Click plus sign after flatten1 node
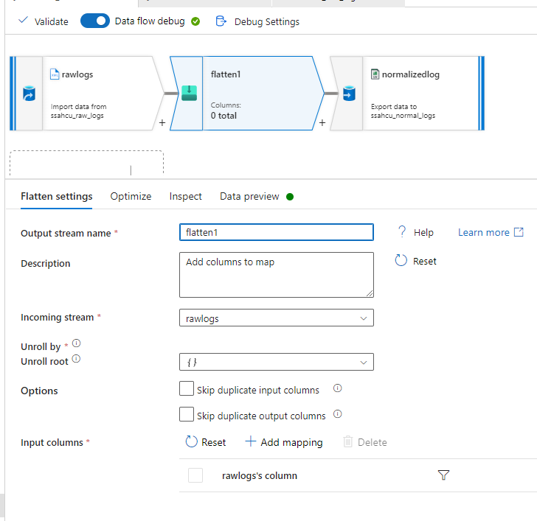This screenshot has height=521, width=537. pos(322,122)
